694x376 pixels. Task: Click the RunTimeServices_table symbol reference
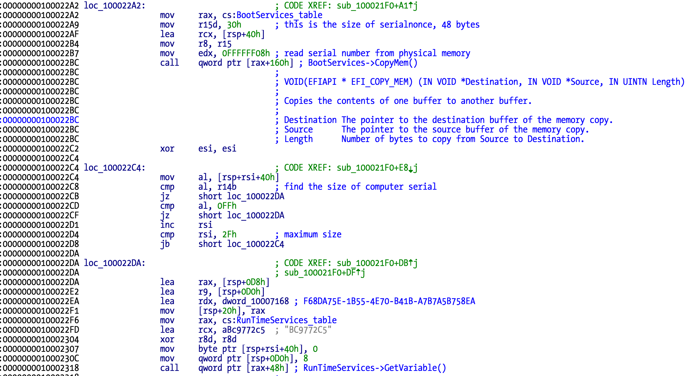tap(286, 320)
